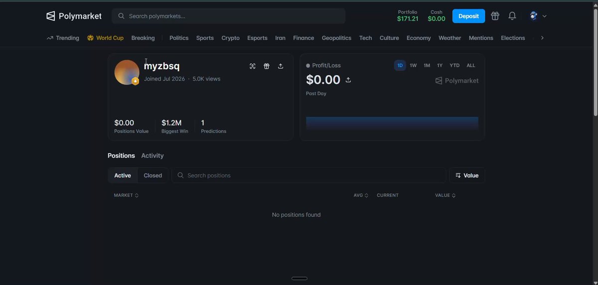Click the category bar right arrow
Image resolution: width=598 pixels, height=285 pixels.
pyautogui.click(x=542, y=38)
